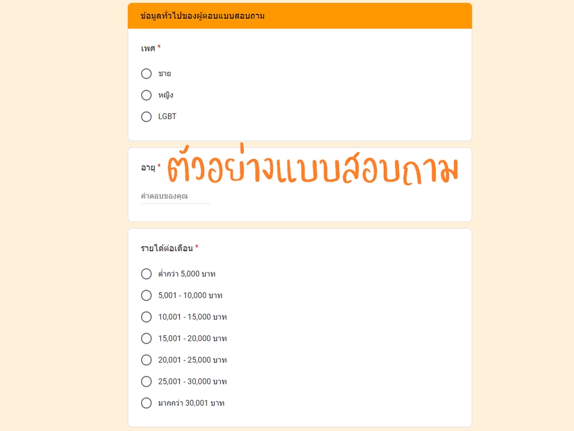Select the ชาย gender radio button
Image resolution: width=574 pixels, height=431 pixels.
click(x=146, y=74)
